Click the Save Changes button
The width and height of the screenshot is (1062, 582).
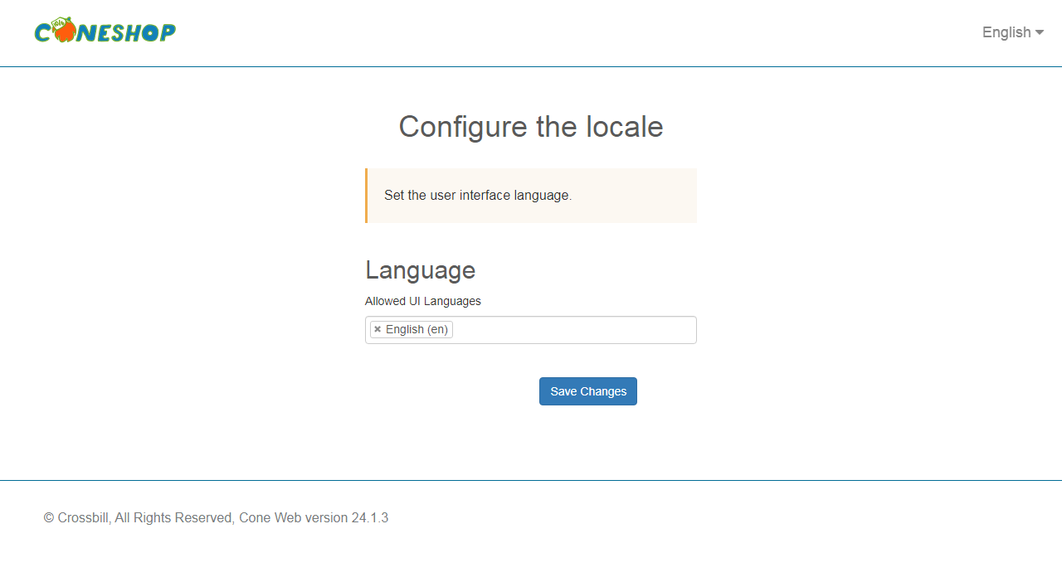[x=588, y=391]
